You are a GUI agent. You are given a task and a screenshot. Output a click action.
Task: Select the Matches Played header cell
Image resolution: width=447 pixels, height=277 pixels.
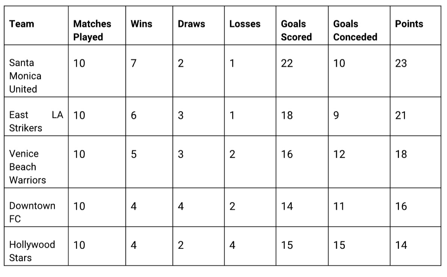coord(92,30)
